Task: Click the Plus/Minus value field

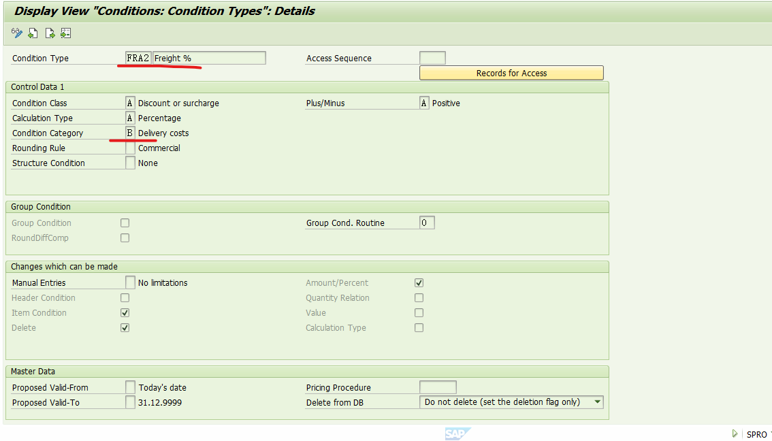Action: (424, 103)
